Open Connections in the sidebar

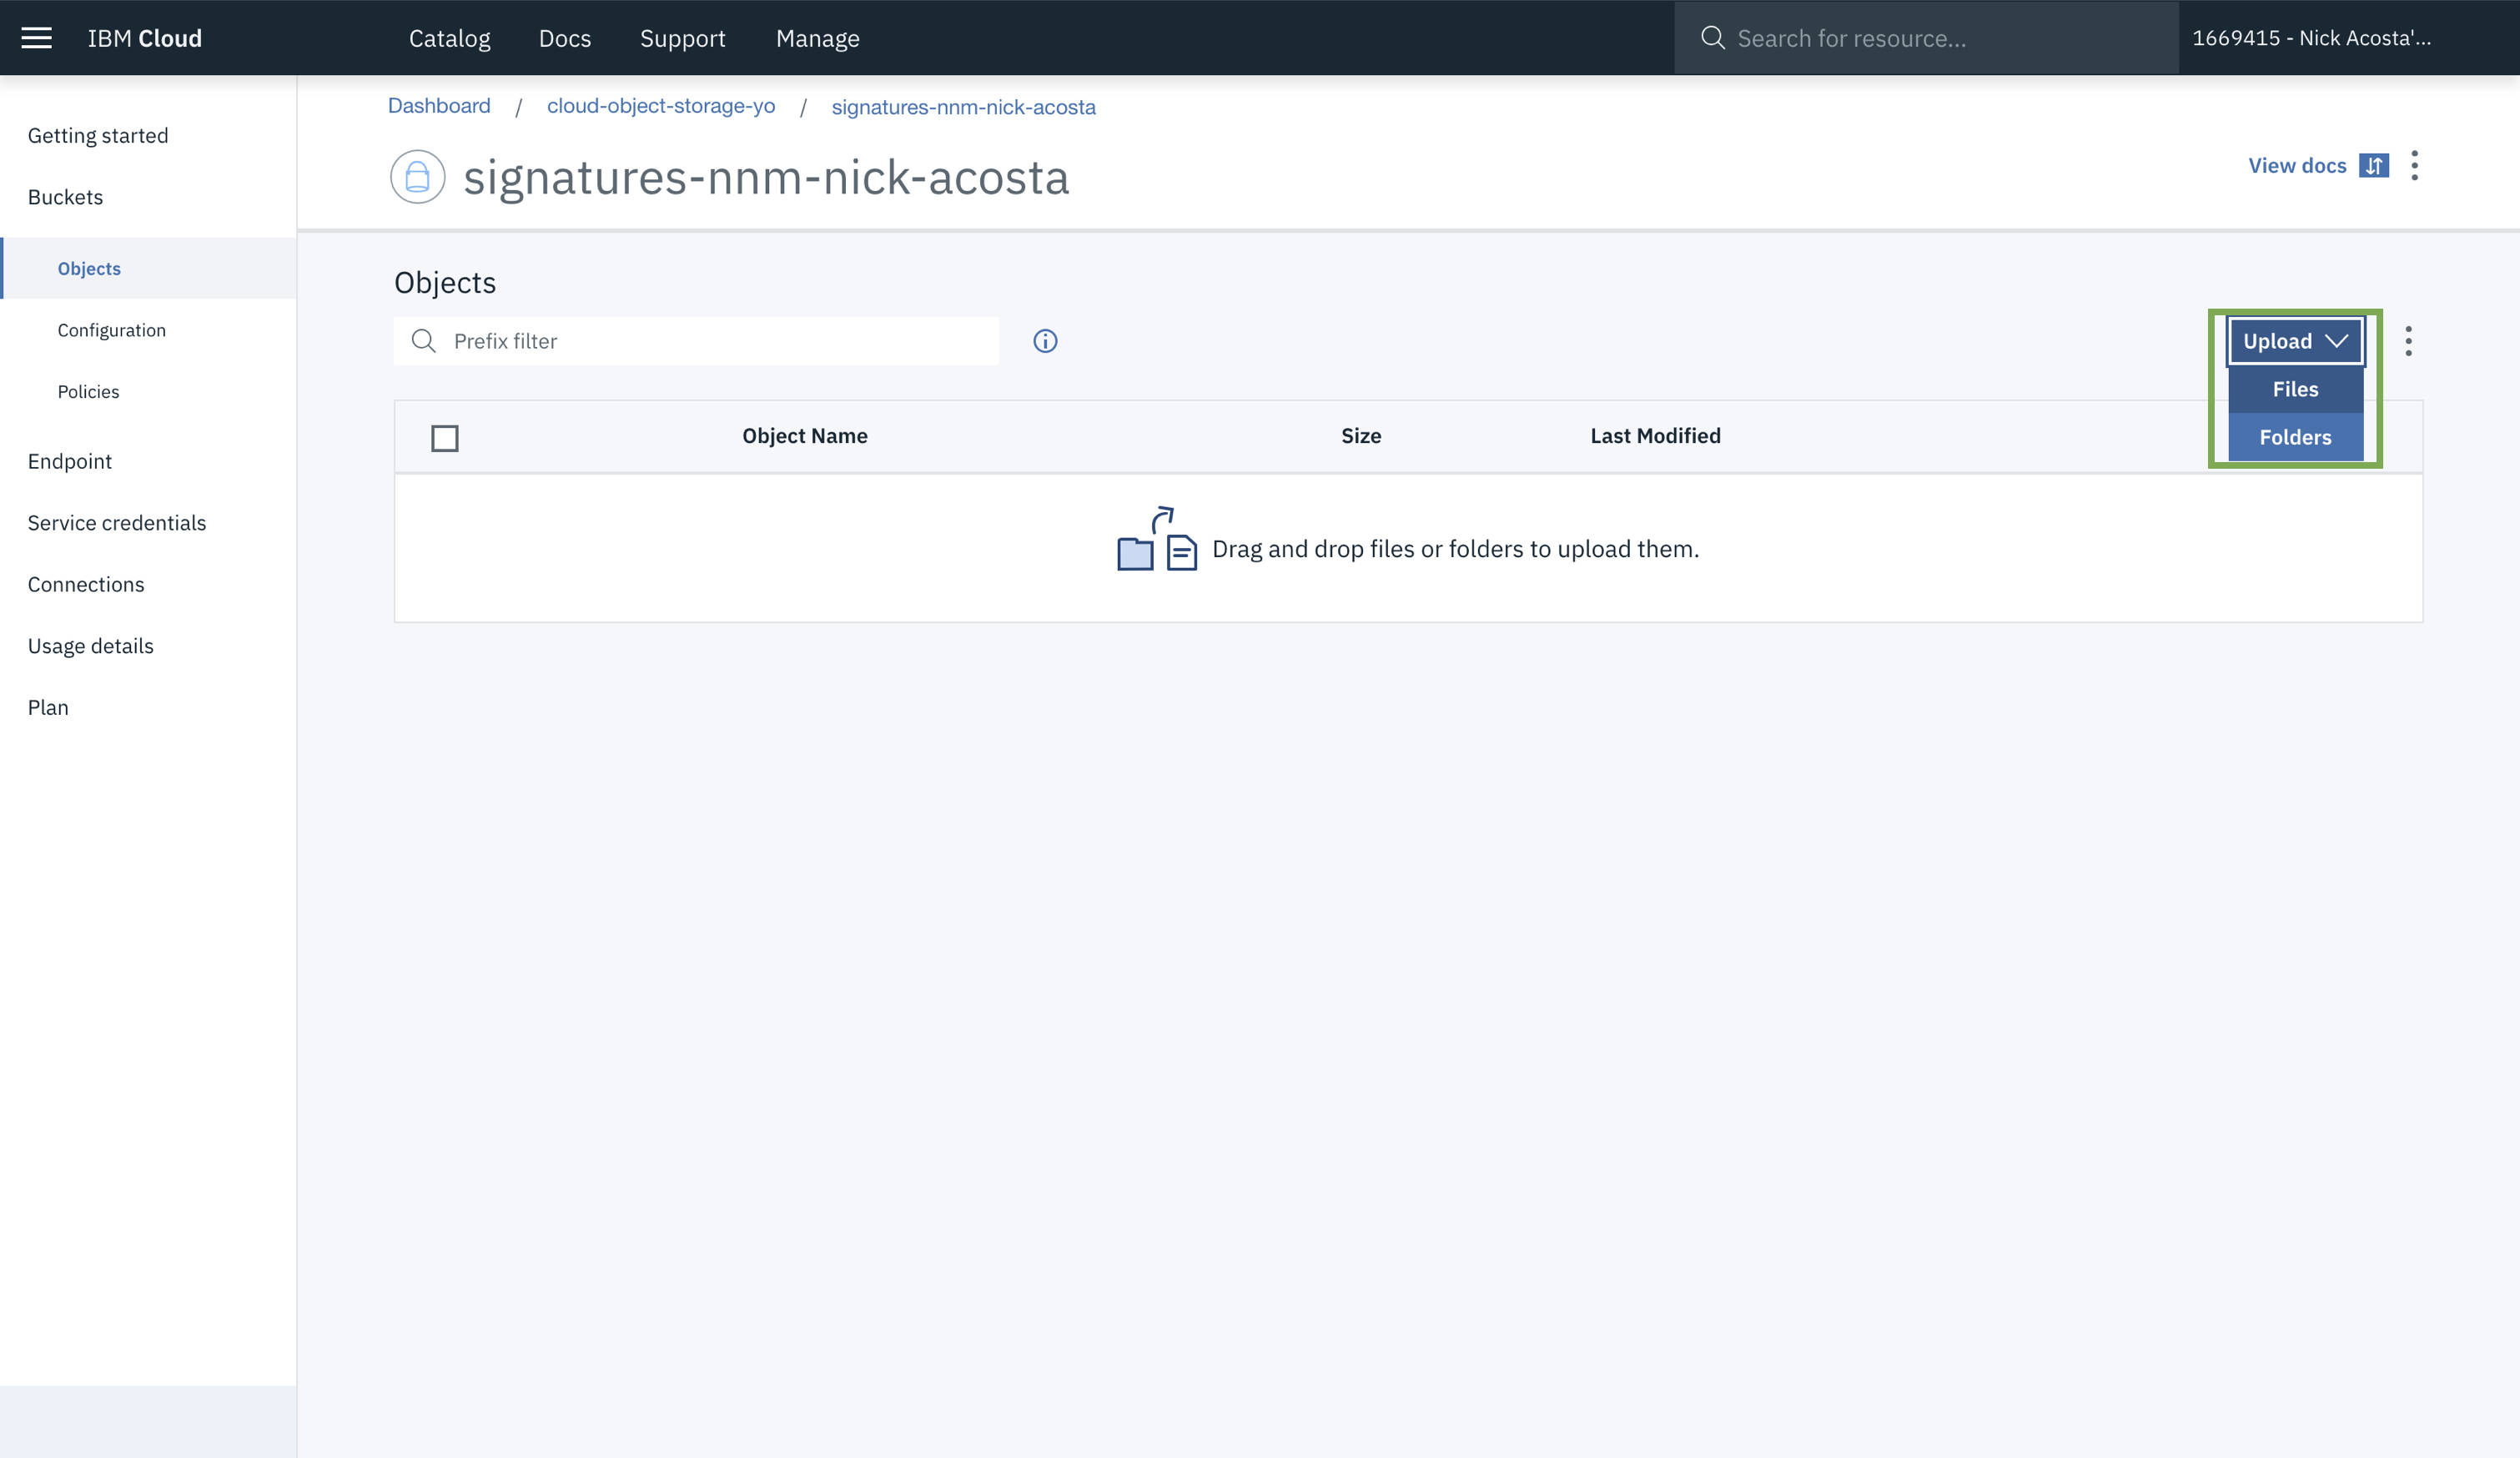point(86,584)
